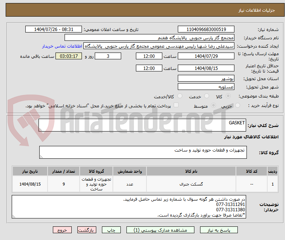Click the price validity time 12:00 field
This screenshot has height=240, width=285.
tap(149, 68)
